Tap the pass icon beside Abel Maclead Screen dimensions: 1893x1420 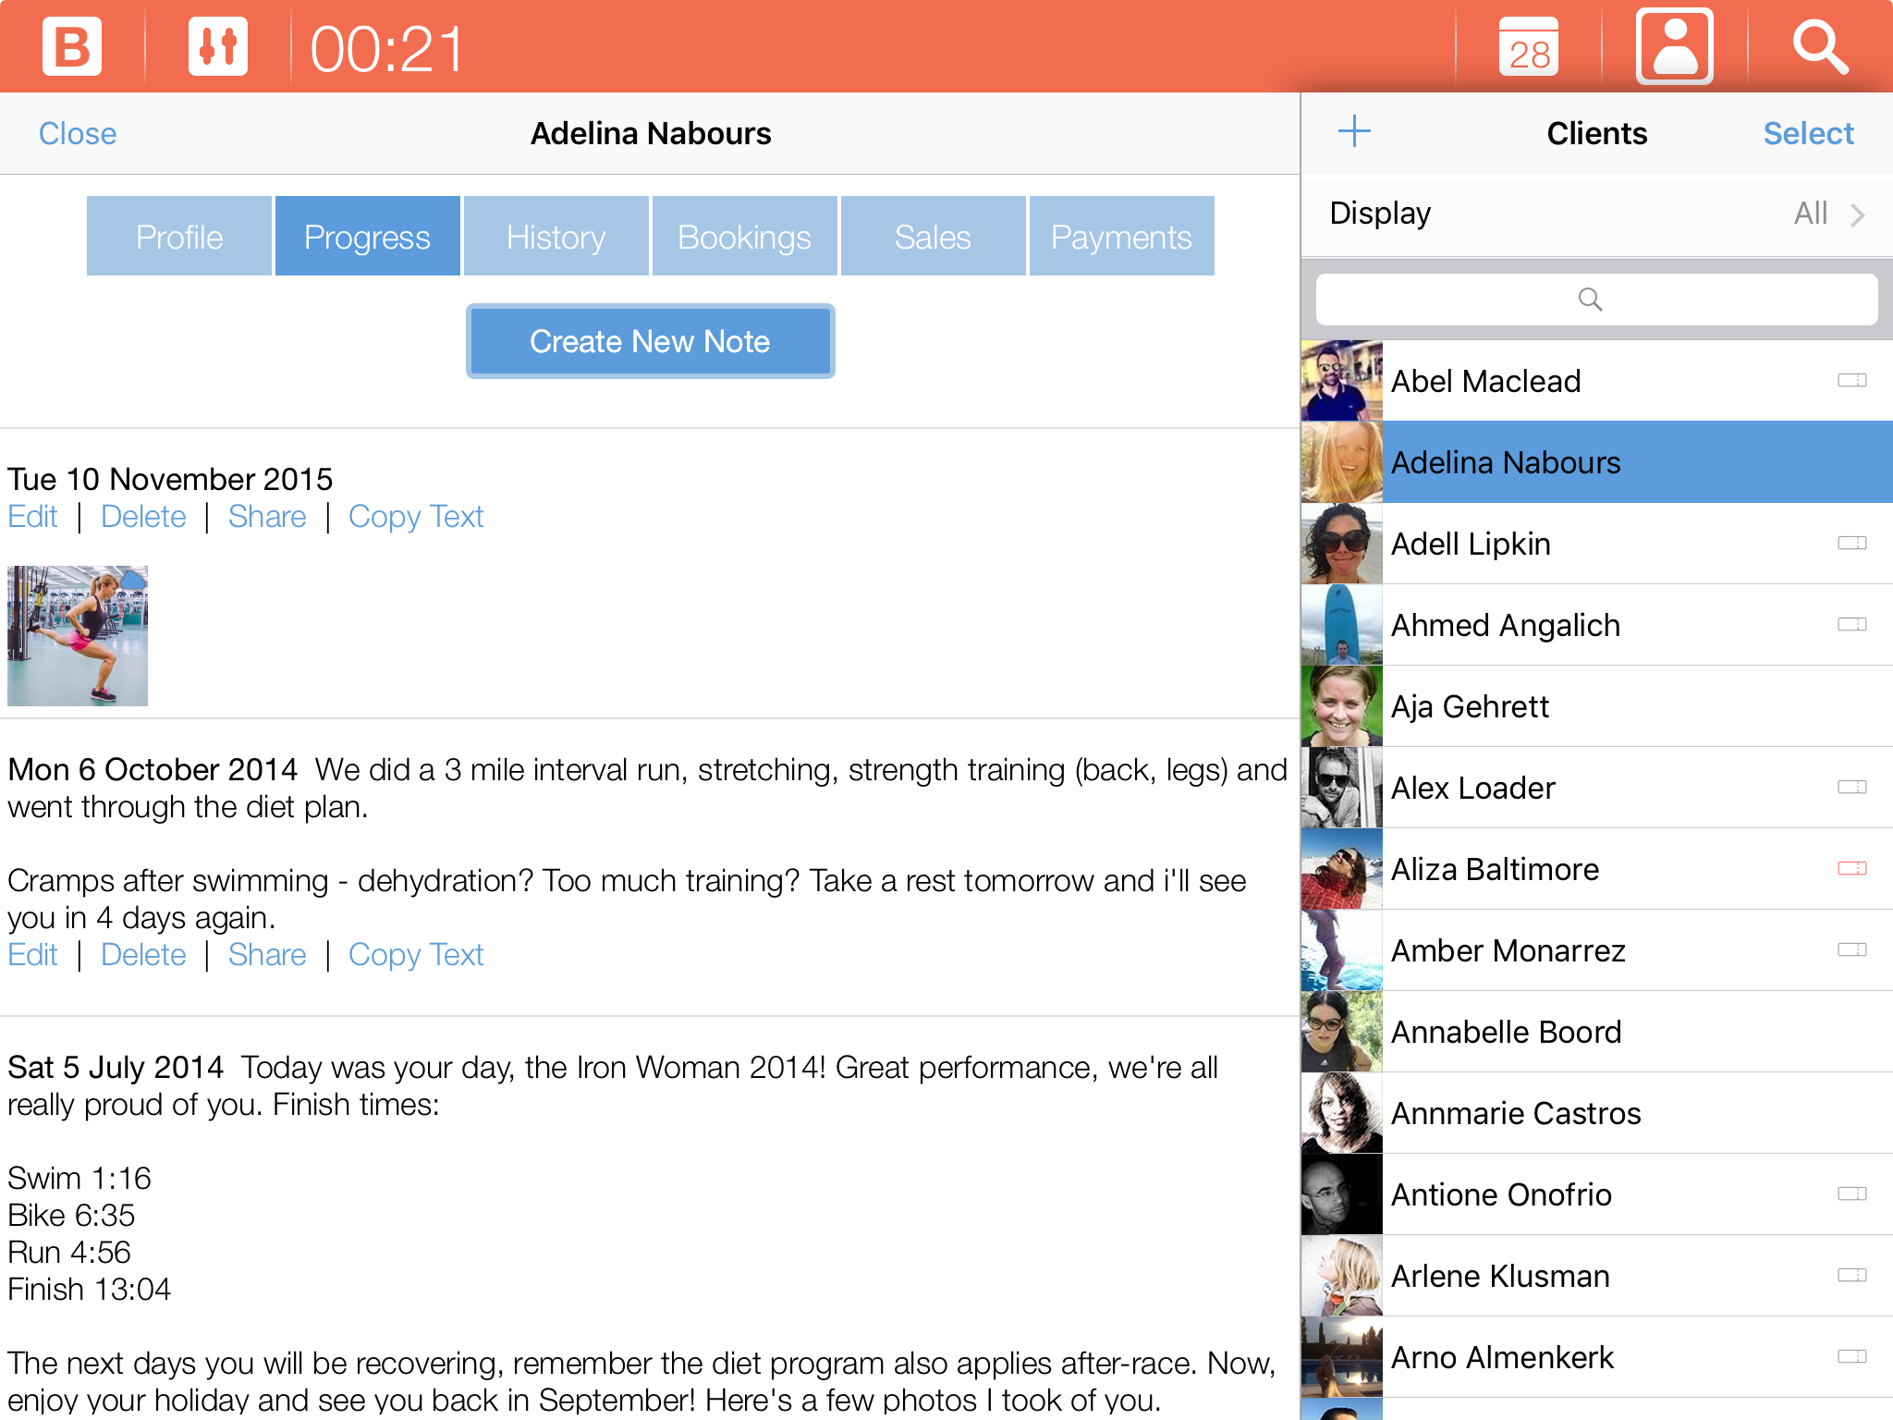[x=1851, y=380]
